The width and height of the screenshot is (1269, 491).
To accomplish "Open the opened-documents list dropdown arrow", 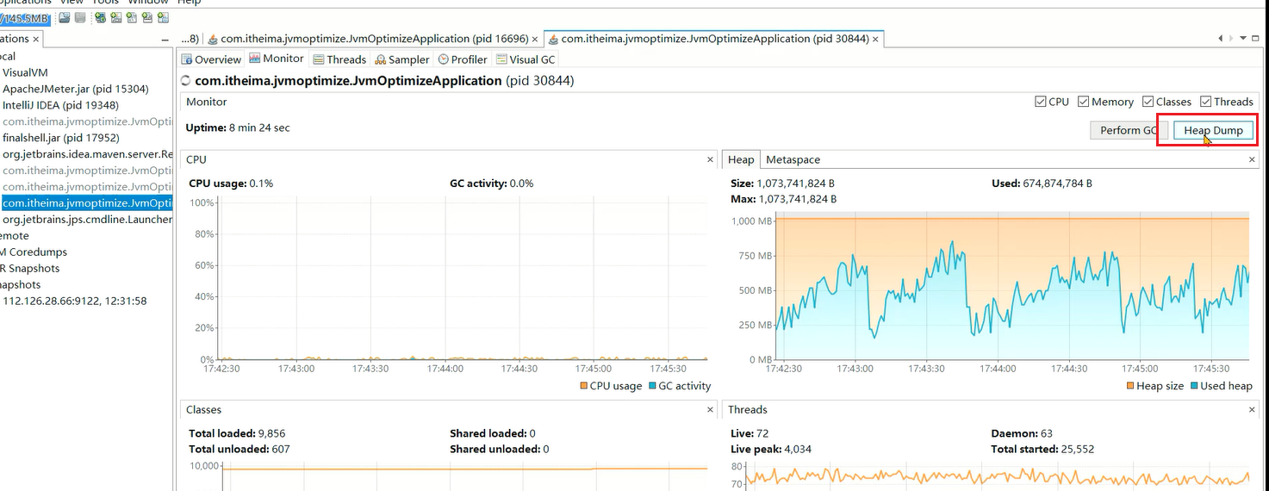I will click(x=1243, y=39).
